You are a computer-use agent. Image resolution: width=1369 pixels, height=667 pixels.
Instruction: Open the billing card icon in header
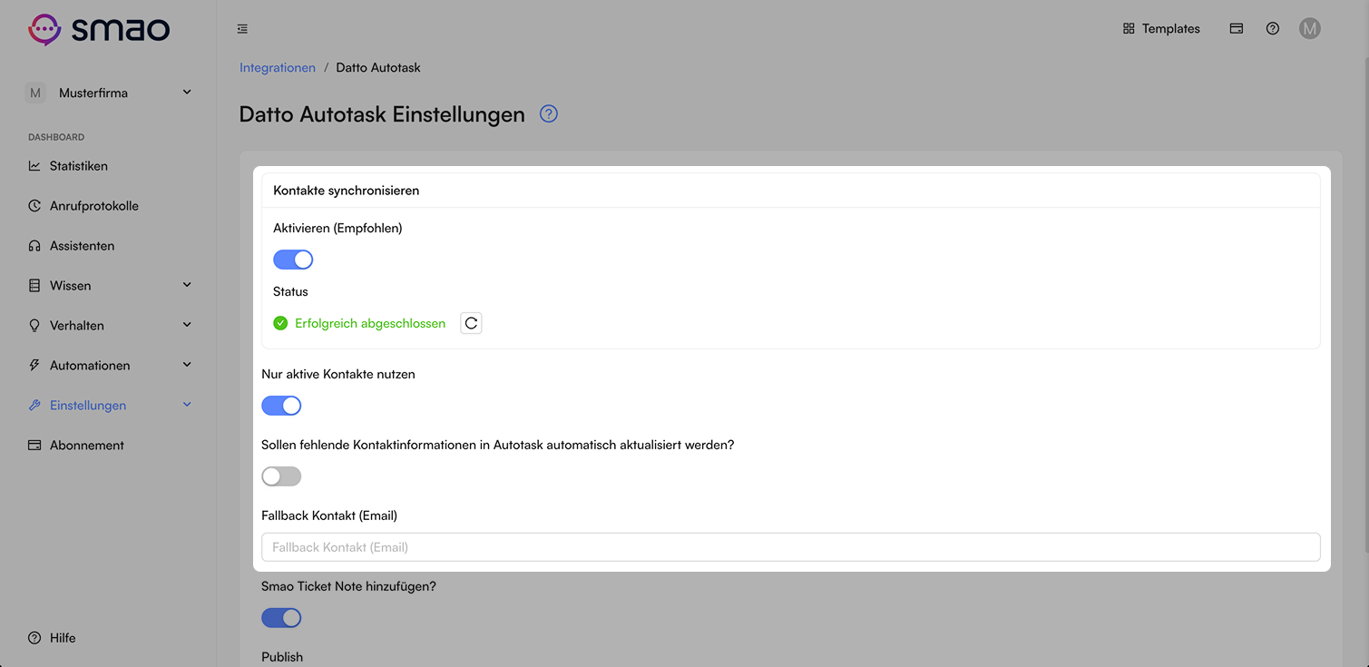pyautogui.click(x=1236, y=29)
